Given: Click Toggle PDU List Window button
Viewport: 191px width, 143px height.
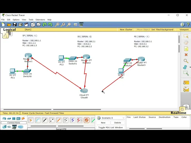Looking at the screenshot, I should [110, 128].
